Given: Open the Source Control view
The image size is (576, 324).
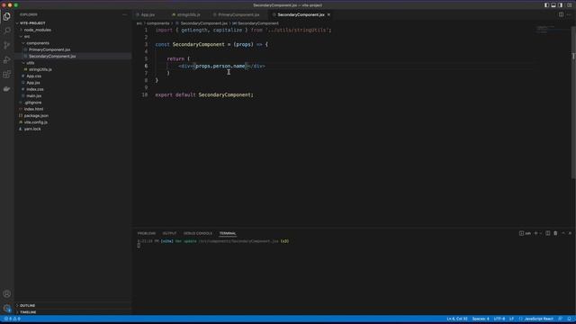Looking at the screenshot, I should point(6,45).
